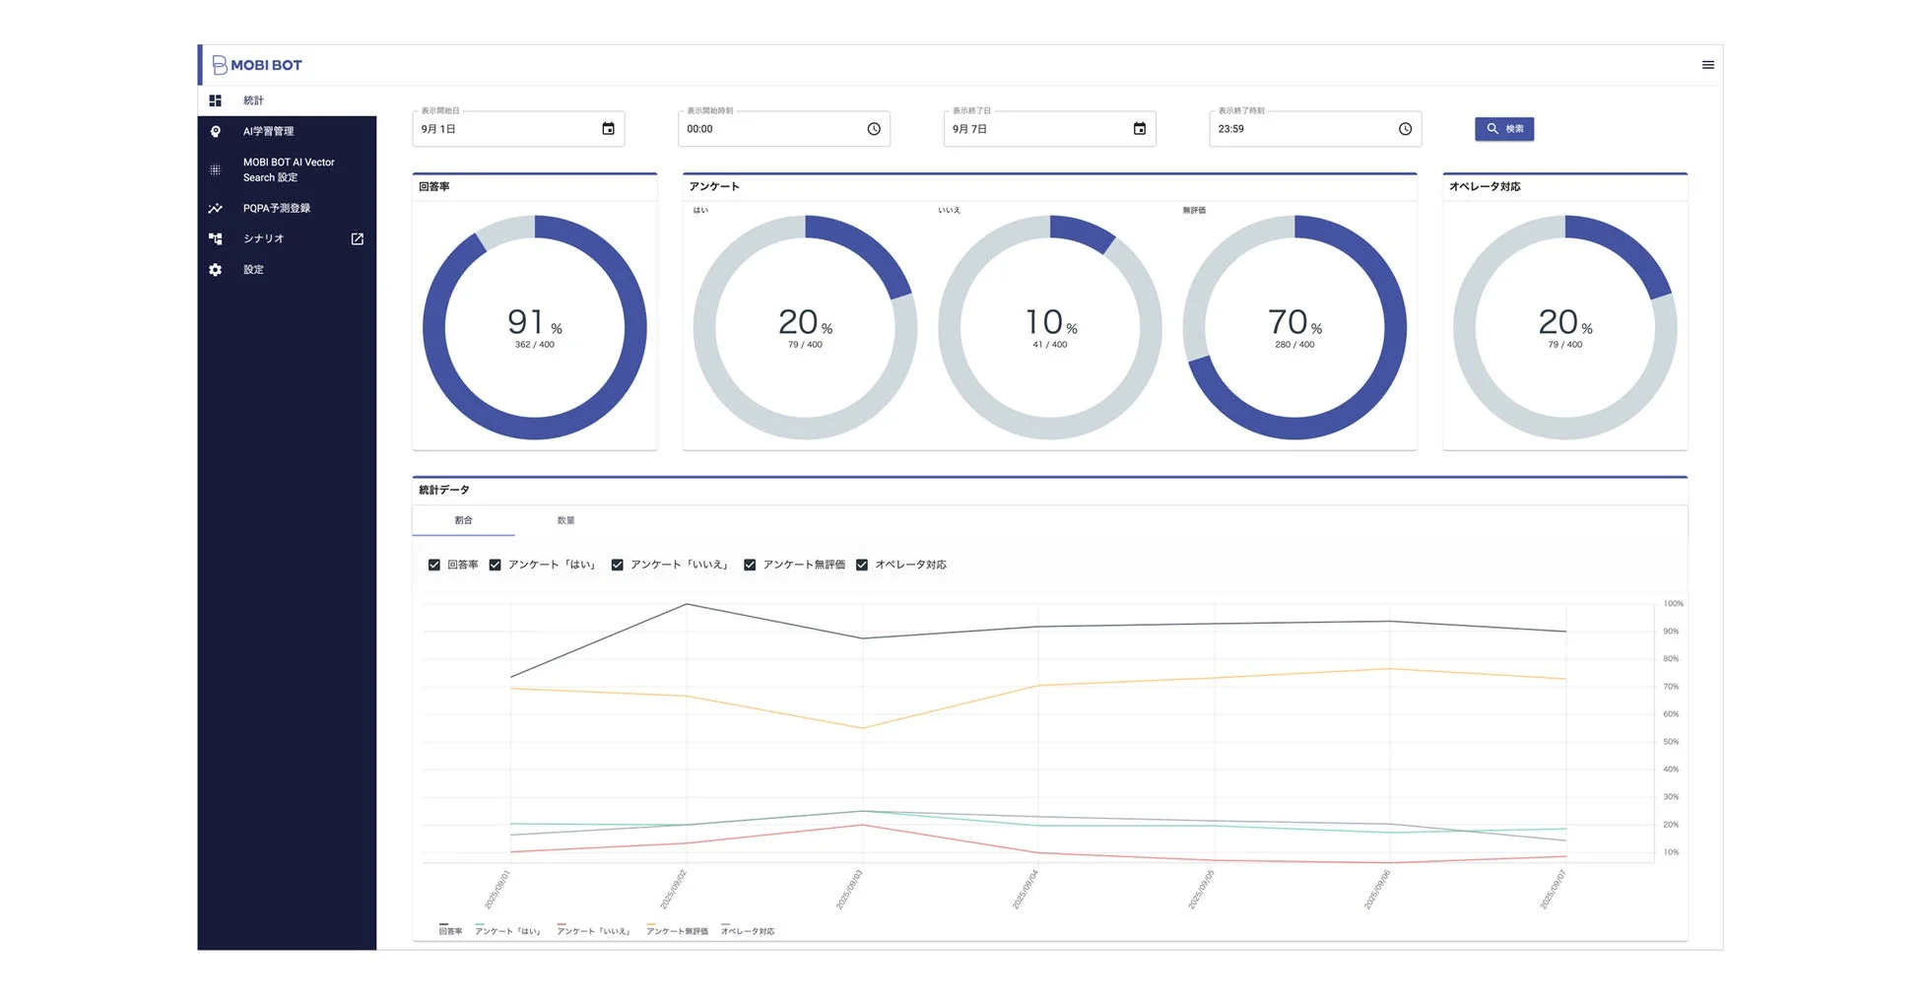The width and height of the screenshot is (1921, 1006).
Task: Switch to the 数量 tab
Action: tap(565, 520)
